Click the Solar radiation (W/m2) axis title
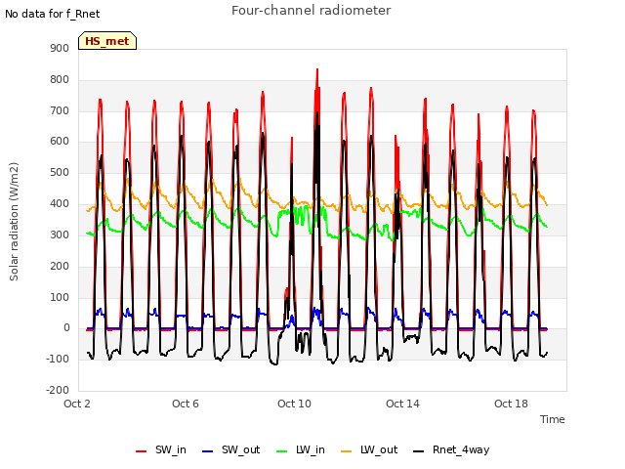This screenshot has width=625, height=469. (14, 222)
